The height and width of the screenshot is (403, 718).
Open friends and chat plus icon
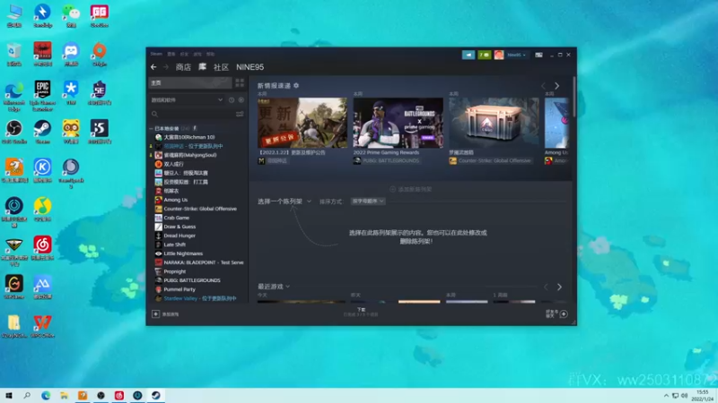click(x=564, y=314)
